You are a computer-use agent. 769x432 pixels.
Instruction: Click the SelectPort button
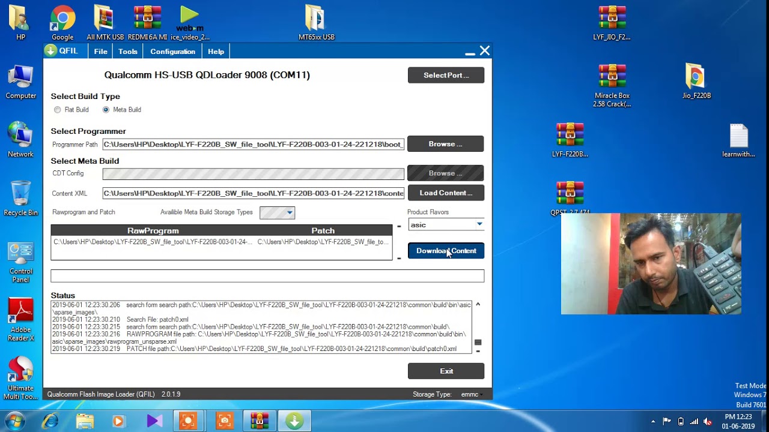click(446, 75)
